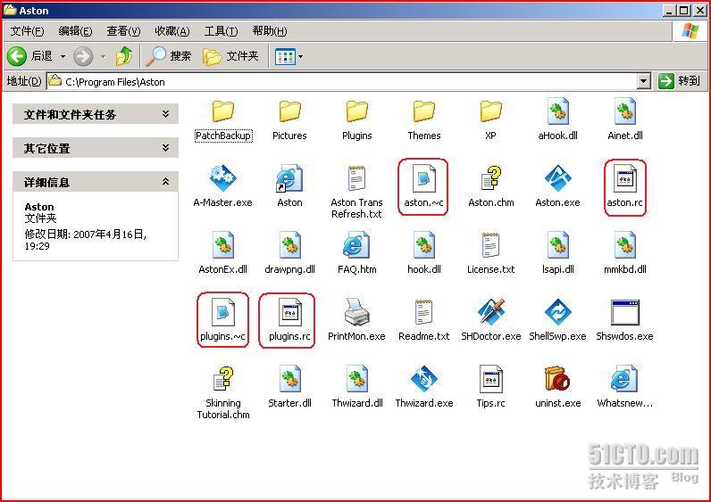Select the aston.rc file icon
The height and width of the screenshot is (502, 711).
click(625, 178)
